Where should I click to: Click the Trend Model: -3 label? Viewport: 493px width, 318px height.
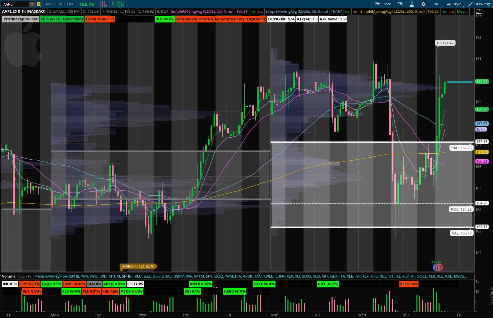[x=100, y=19]
